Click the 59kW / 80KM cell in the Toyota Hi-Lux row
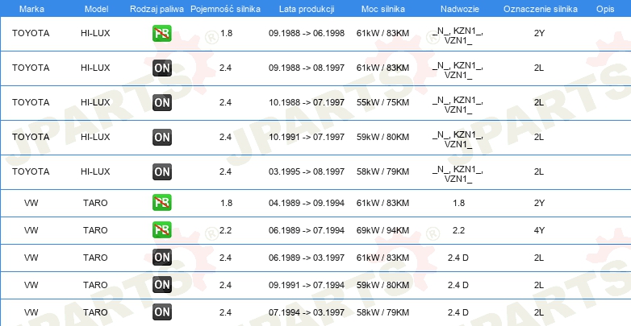The width and height of the screenshot is (631, 326). point(382,137)
